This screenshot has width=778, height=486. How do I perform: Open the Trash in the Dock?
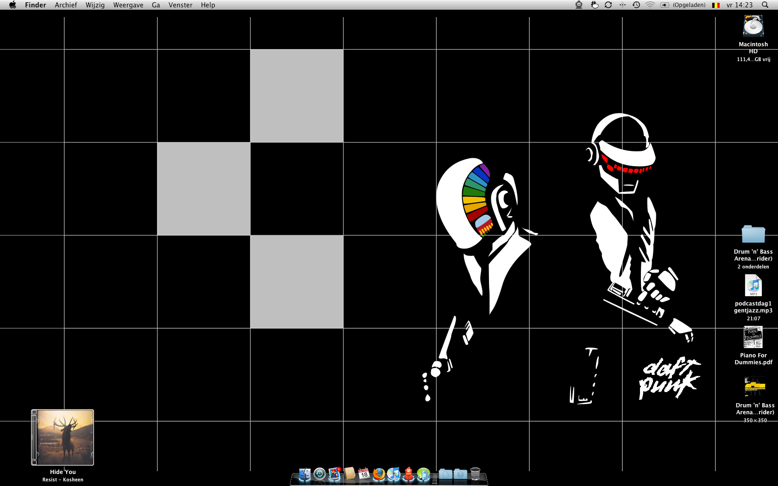pos(475,474)
